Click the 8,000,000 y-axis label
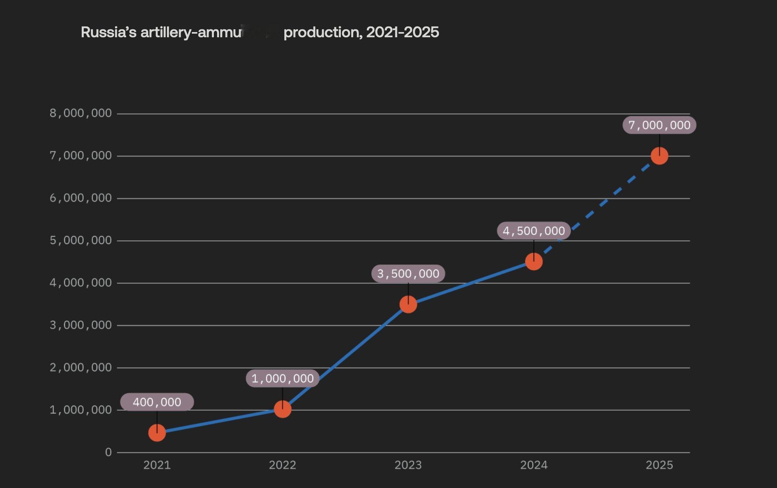The image size is (777, 488). click(x=81, y=113)
